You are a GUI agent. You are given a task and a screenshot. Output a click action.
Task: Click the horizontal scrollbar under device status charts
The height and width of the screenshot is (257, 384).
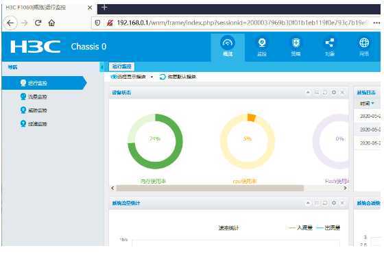pyautogui.click(x=210, y=188)
